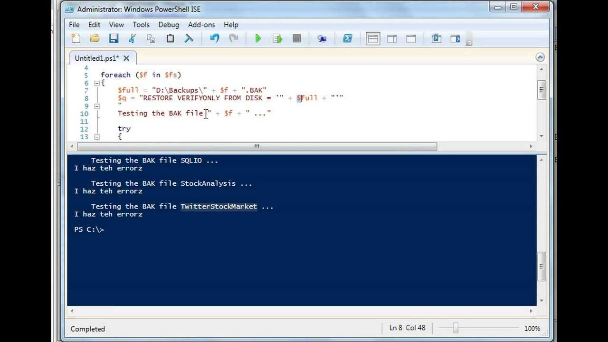
Task: Click the highlighted 'TwitterStockMarket' console text
Action: (x=218, y=206)
